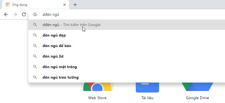Open a new tab with plus button

click(x=75, y=5)
